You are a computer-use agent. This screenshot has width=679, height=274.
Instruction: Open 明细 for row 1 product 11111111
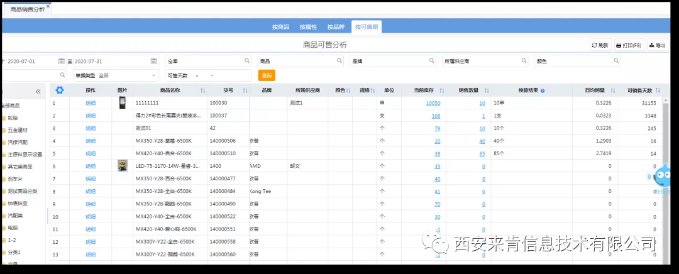(91, 104)
